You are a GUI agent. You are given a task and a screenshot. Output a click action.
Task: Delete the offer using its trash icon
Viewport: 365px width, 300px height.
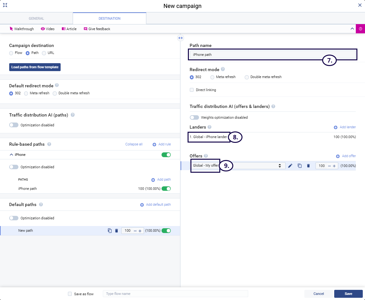(x=308, y=166)
